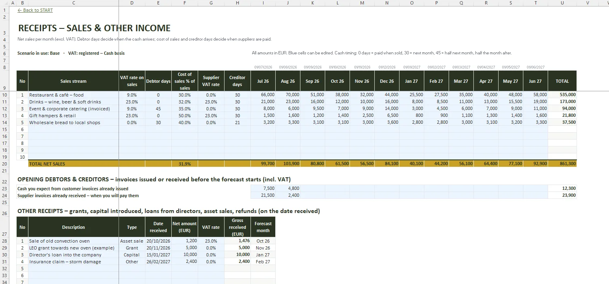Select the Date received header cell
Viewport: 609px width, 284px height.
pyautogui.click(x=158, y=227)
